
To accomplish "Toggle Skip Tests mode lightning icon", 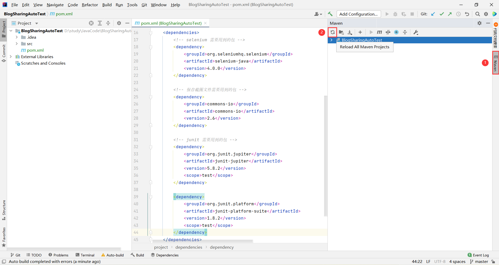I will pos(396,32).
